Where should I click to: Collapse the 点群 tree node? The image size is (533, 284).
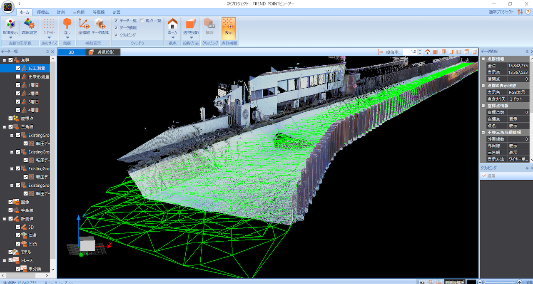coord(4,60)
